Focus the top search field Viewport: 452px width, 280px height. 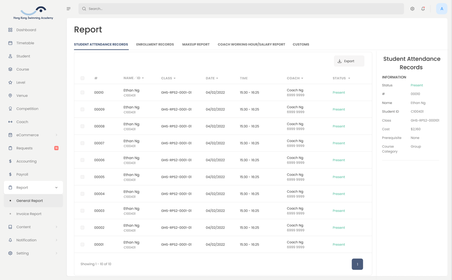pos(241,9)
